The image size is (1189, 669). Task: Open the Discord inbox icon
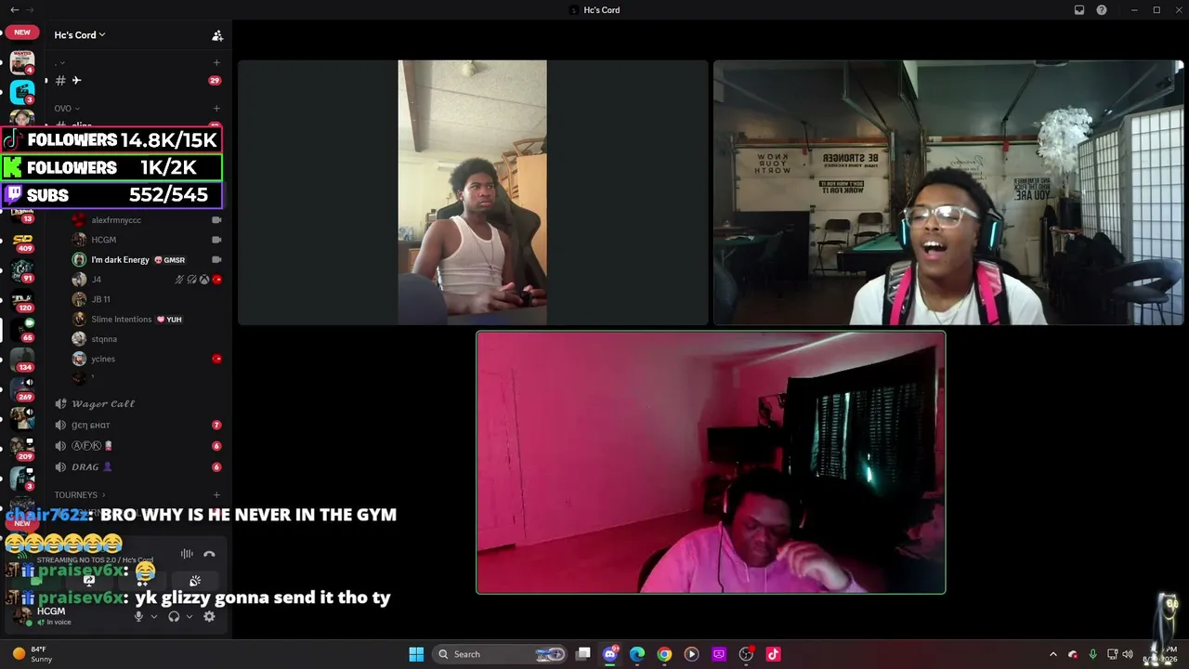(x=1079, y=10)
